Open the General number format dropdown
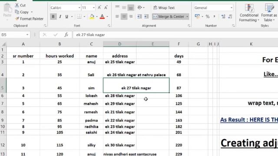278x156 pixels. click(231, 8)
